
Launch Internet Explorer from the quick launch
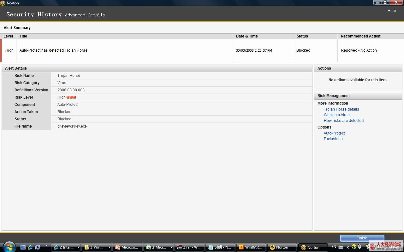click(30, 247)
